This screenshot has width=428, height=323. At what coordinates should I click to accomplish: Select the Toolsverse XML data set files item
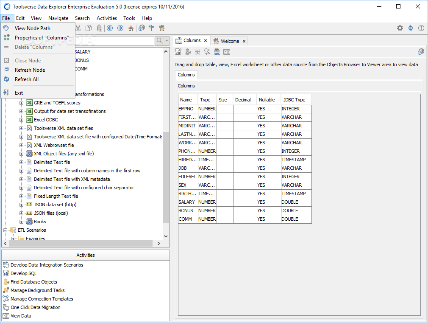pyautogui.click(x=63, y=128)
